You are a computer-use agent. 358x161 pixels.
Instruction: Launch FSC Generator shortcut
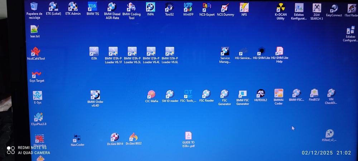pos(224,97)
